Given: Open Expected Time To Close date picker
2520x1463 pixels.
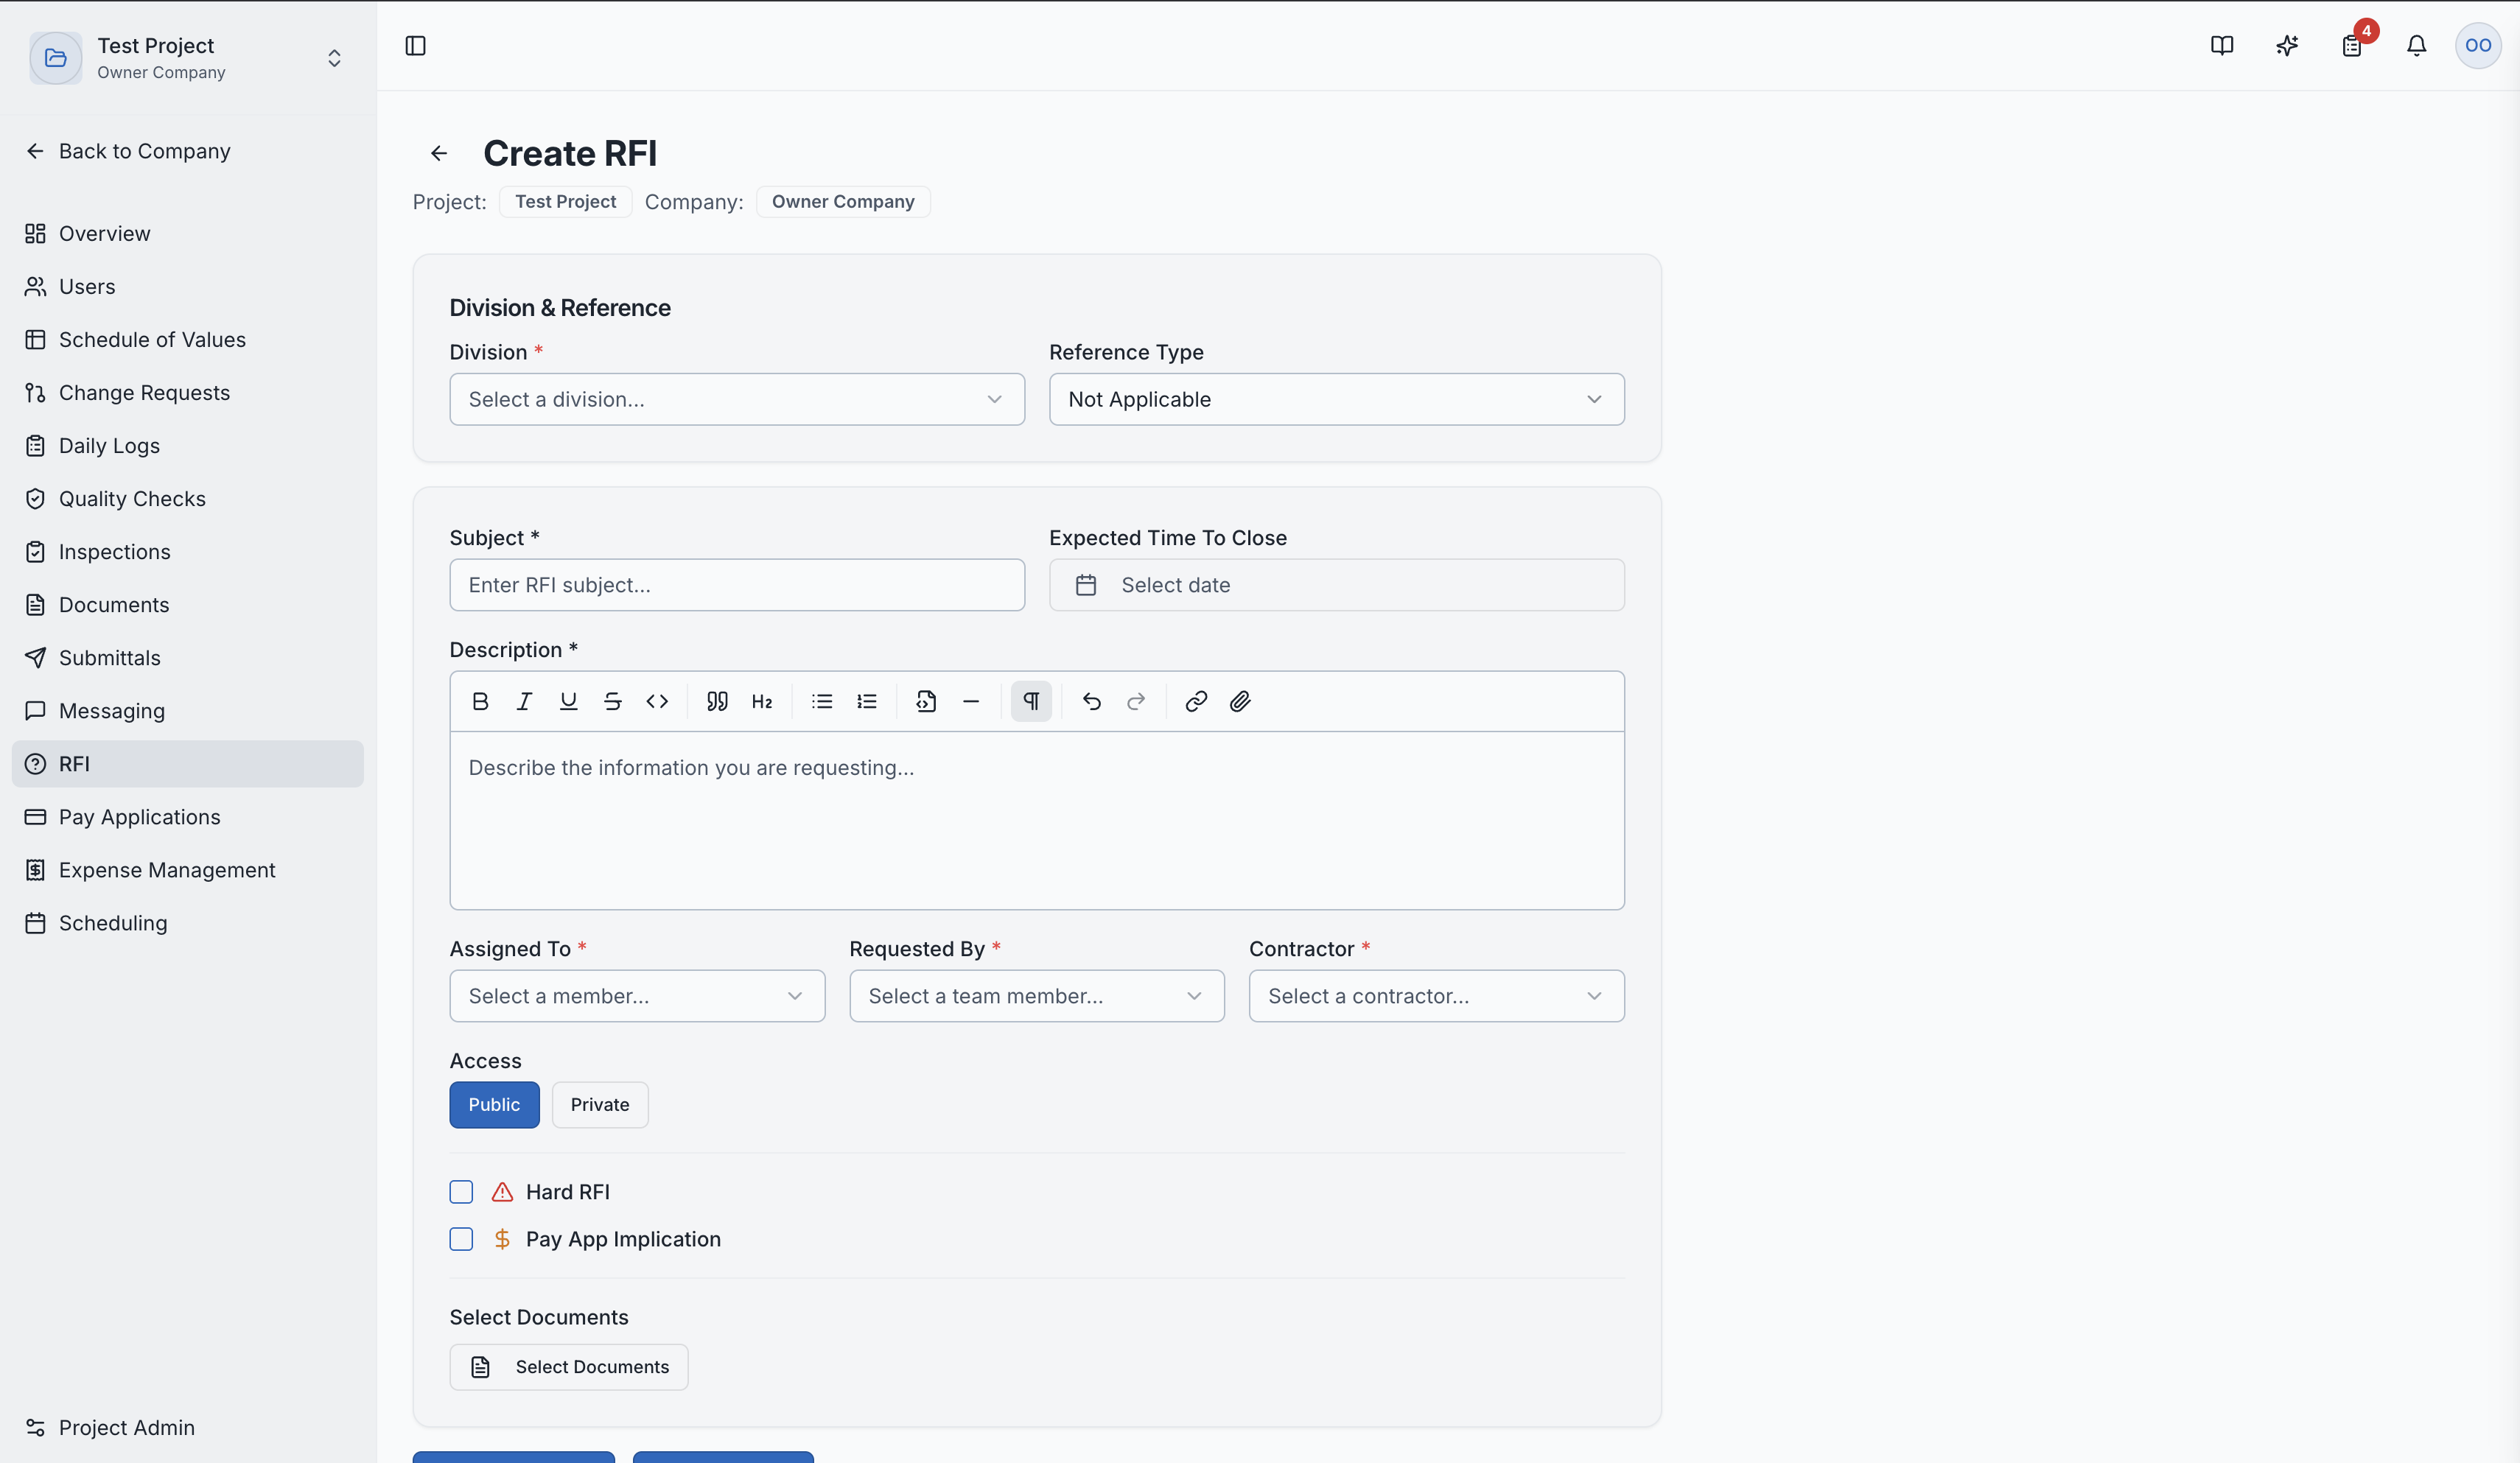Looking at the screenshot, I should [1336, 585].
